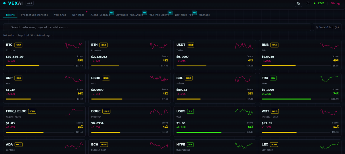Click the VEXAI logo
The image size is (345, 154).
[x=13, y=3]
